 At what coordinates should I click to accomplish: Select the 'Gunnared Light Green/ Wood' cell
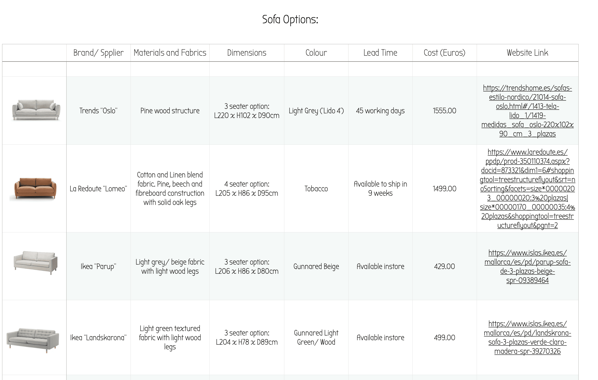pos(316,337)
